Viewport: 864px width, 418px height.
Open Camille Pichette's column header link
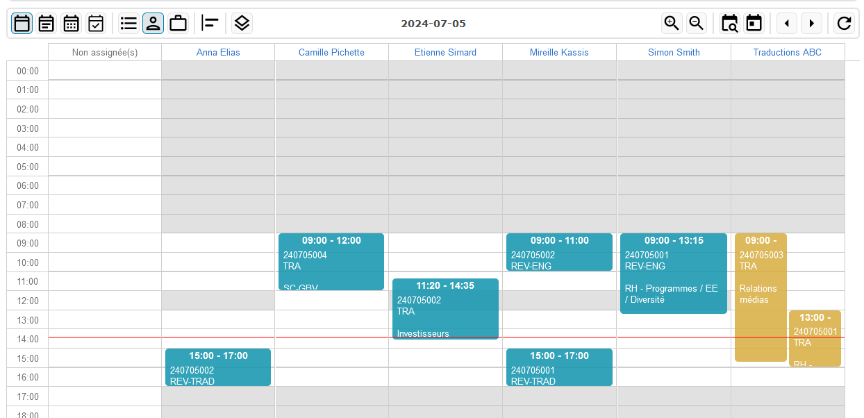pyautogui.click(x=331, y=52)
